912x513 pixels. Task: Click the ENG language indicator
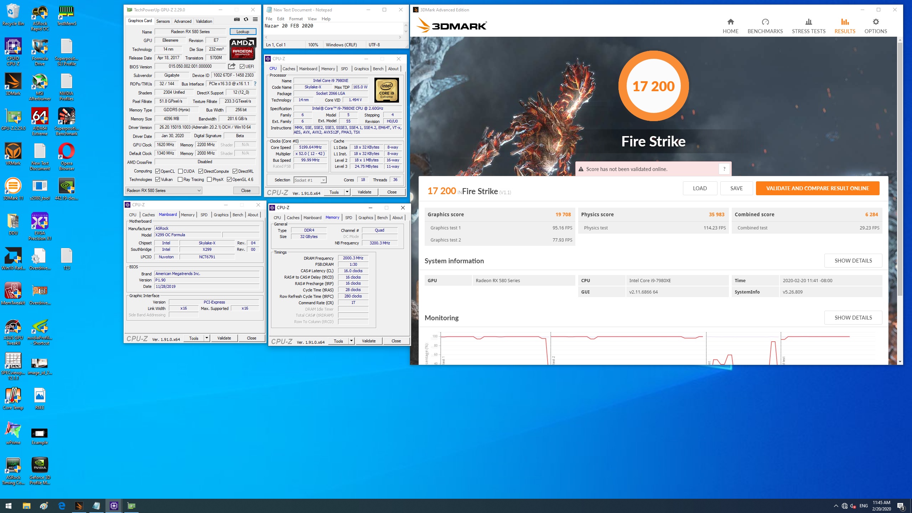pos(863,506)
